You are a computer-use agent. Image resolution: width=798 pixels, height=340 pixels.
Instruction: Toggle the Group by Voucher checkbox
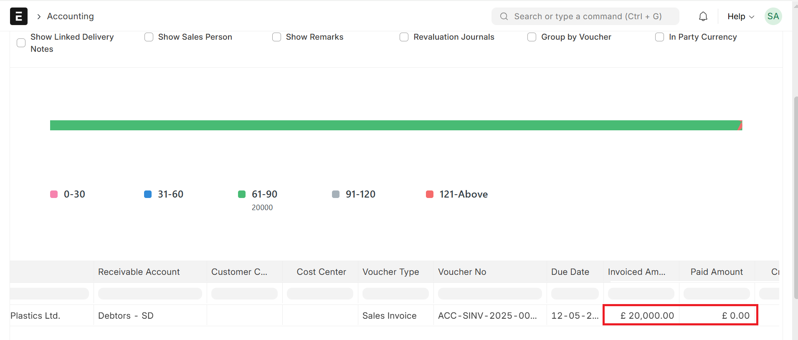[532, 37]
